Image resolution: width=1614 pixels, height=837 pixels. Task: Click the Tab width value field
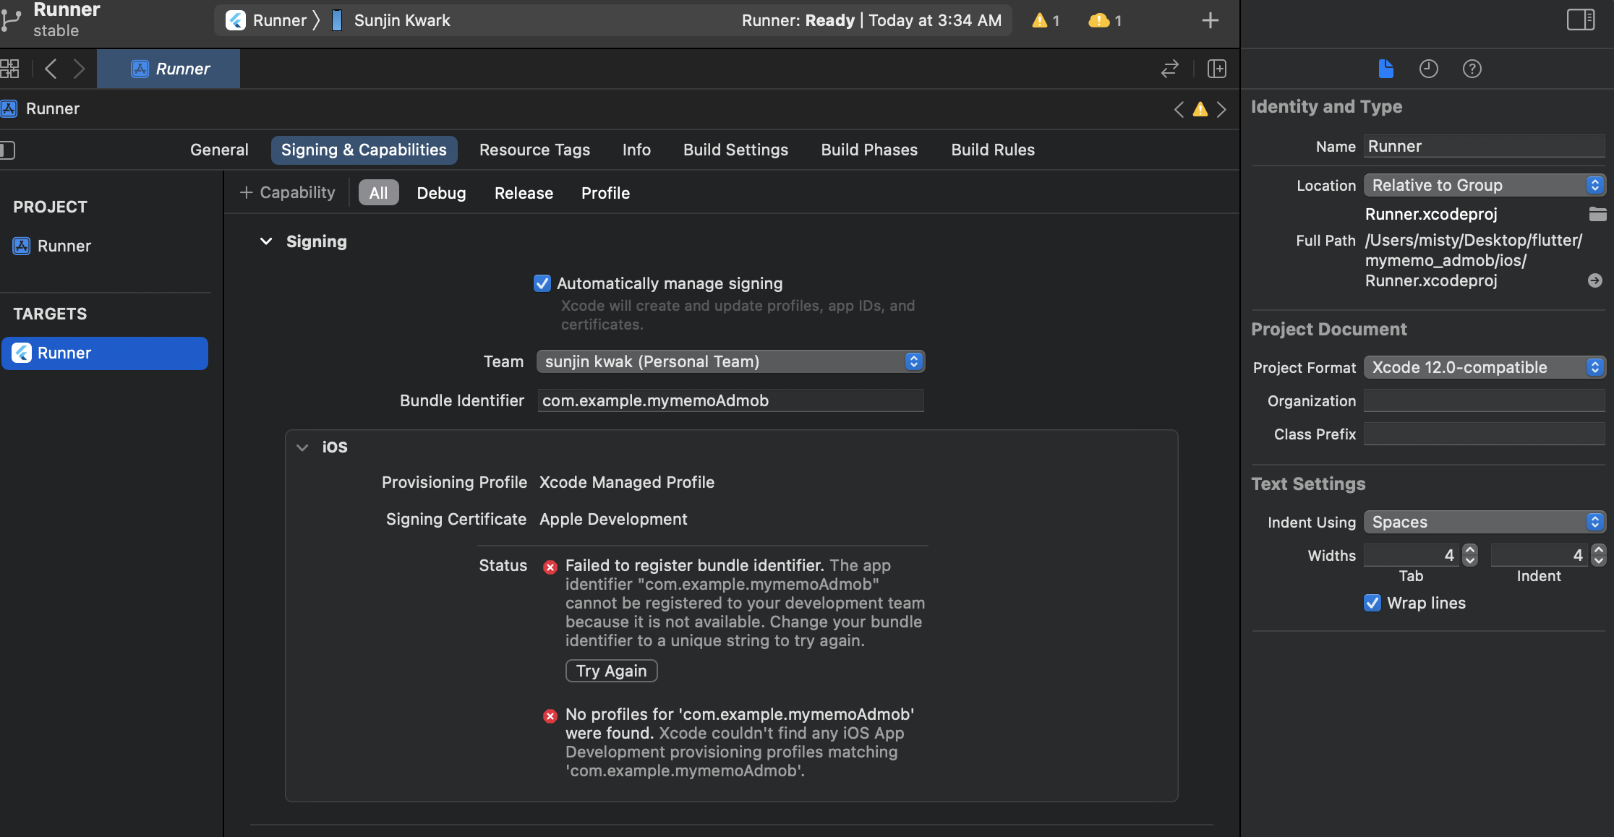1412,555
